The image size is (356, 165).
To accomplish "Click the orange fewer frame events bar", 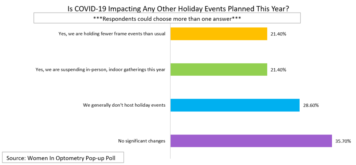I will 219,34.
